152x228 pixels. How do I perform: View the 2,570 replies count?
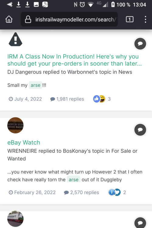click(x=81, y=192)
